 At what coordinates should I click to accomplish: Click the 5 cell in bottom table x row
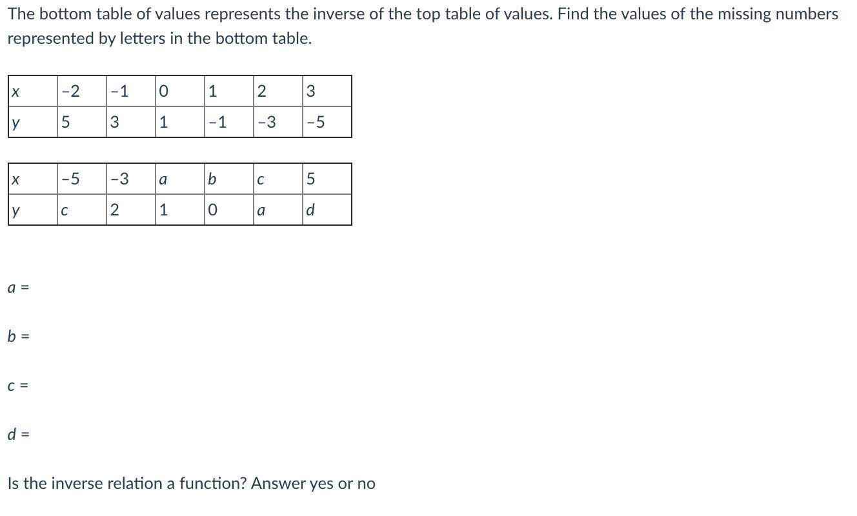pos(327,179)
